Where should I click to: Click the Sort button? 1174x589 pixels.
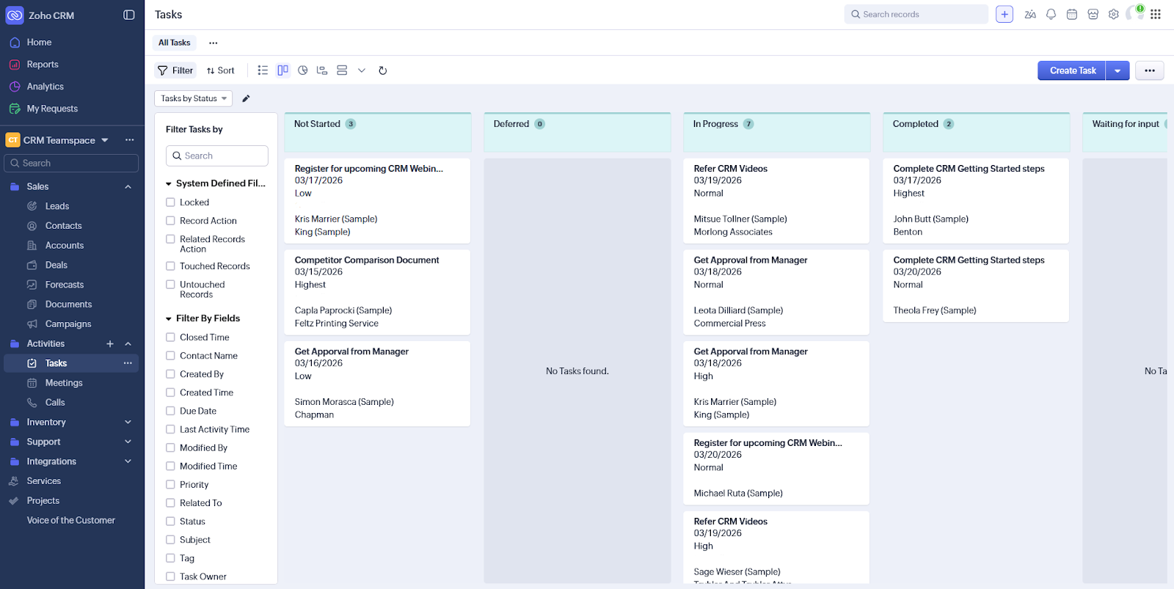point(221,70)
